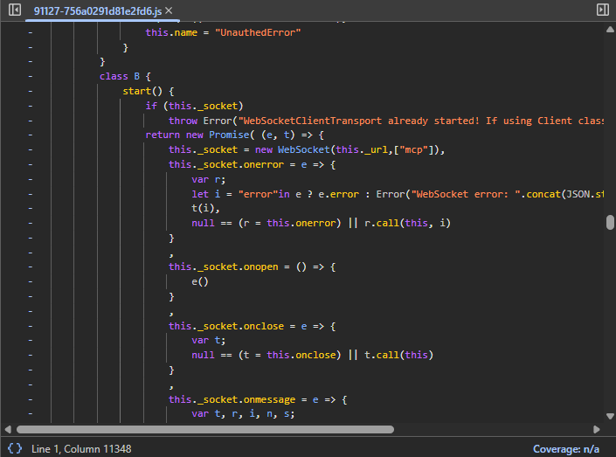Click the vertical scrollbar down arrow
Screen dimensions: 616x457
click(610, 416)
